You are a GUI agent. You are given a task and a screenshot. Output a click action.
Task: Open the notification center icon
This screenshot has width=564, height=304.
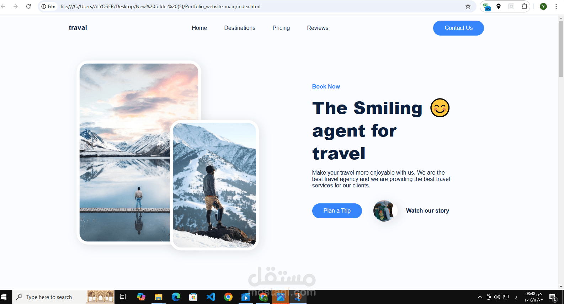553,297
